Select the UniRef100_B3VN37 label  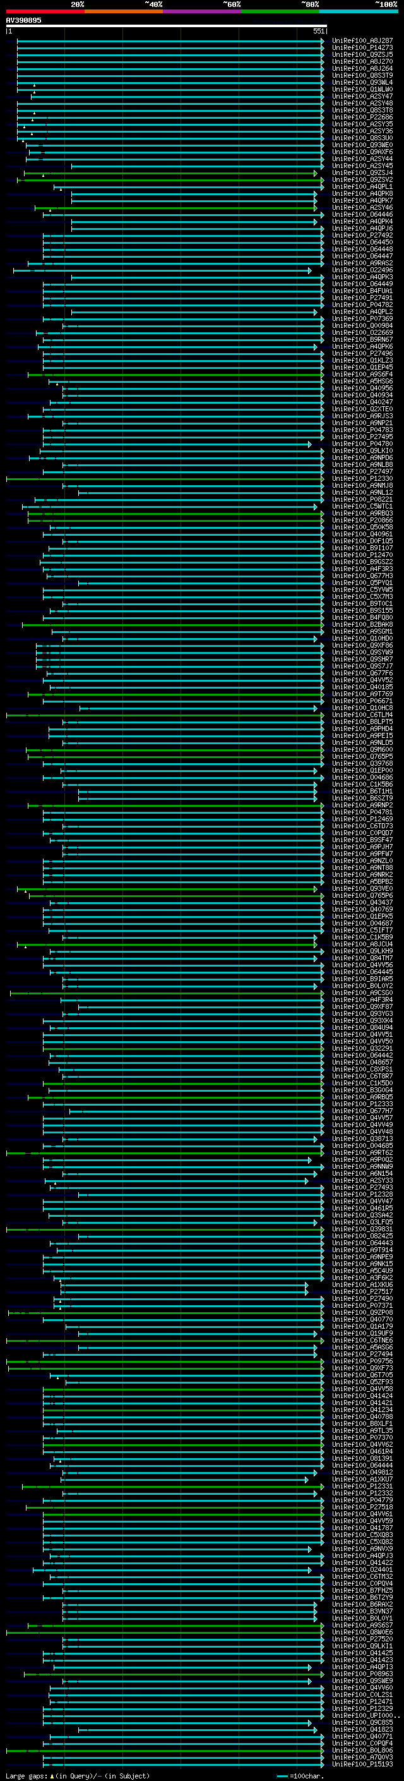pos(362,1612)
